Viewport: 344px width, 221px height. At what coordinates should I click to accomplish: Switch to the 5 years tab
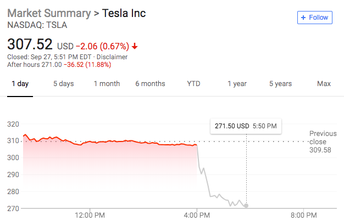point(280,84)
